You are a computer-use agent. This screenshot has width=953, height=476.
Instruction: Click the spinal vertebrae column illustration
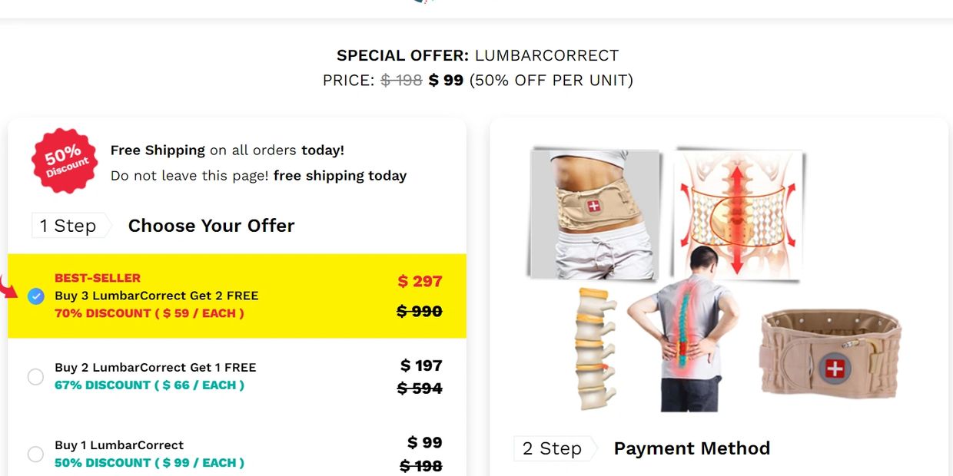596,348
